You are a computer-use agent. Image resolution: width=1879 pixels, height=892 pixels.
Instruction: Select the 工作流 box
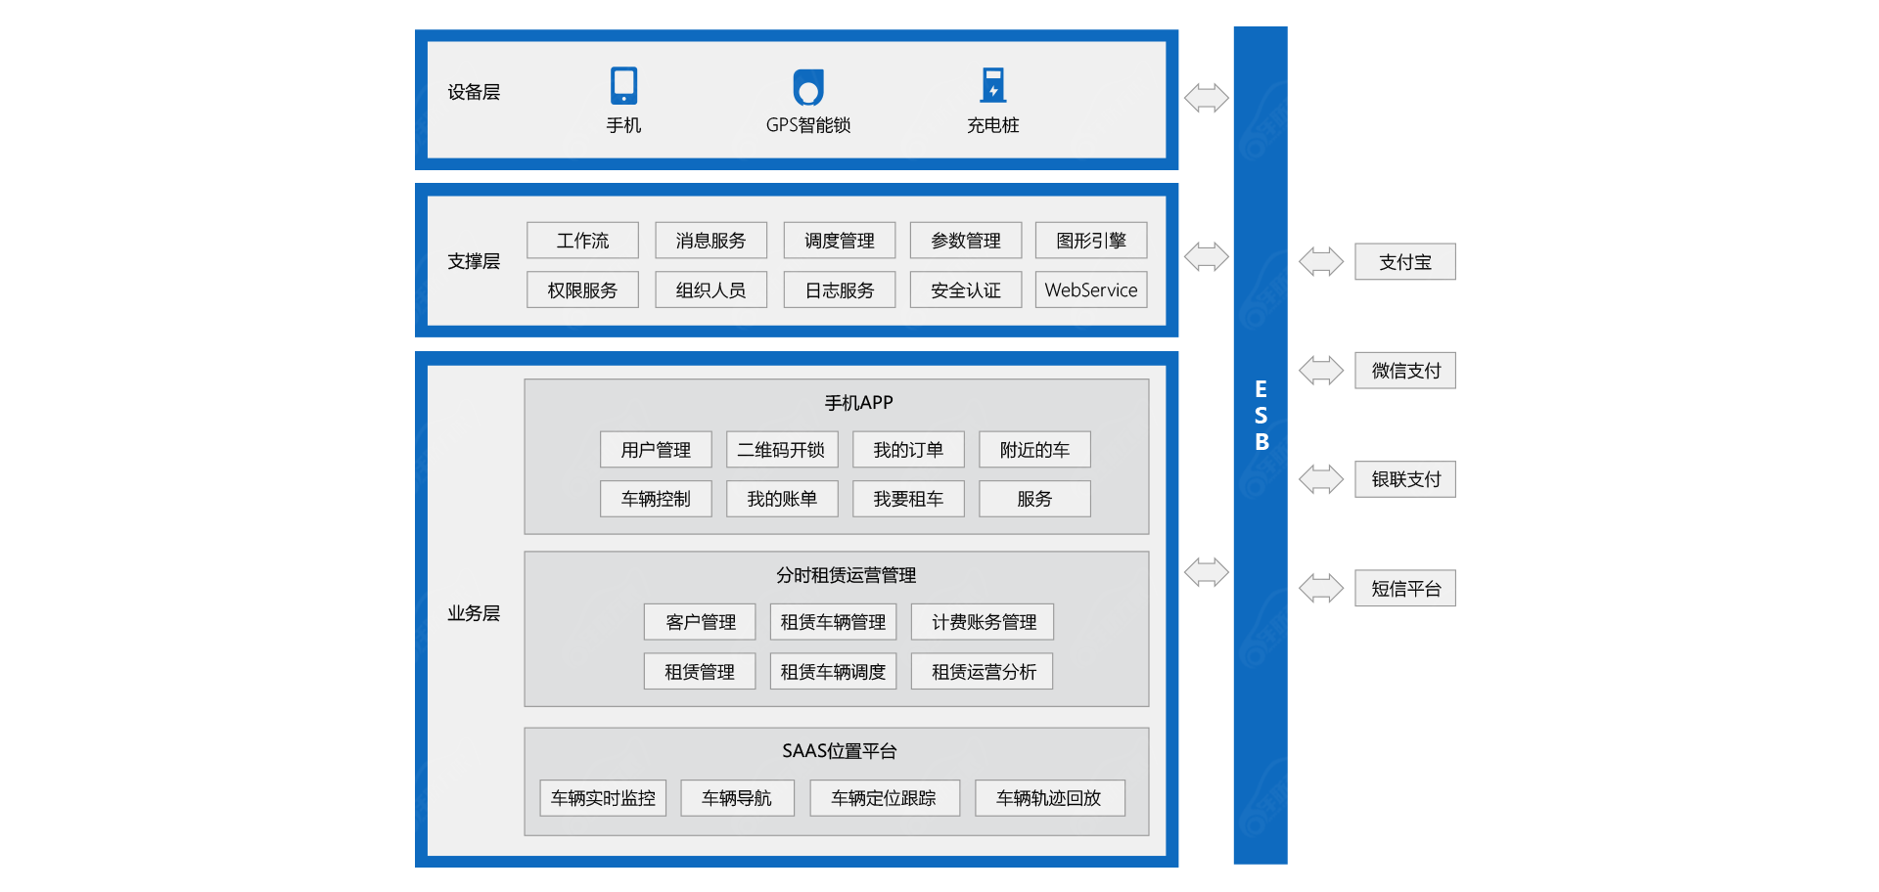[x=582, y=241]
